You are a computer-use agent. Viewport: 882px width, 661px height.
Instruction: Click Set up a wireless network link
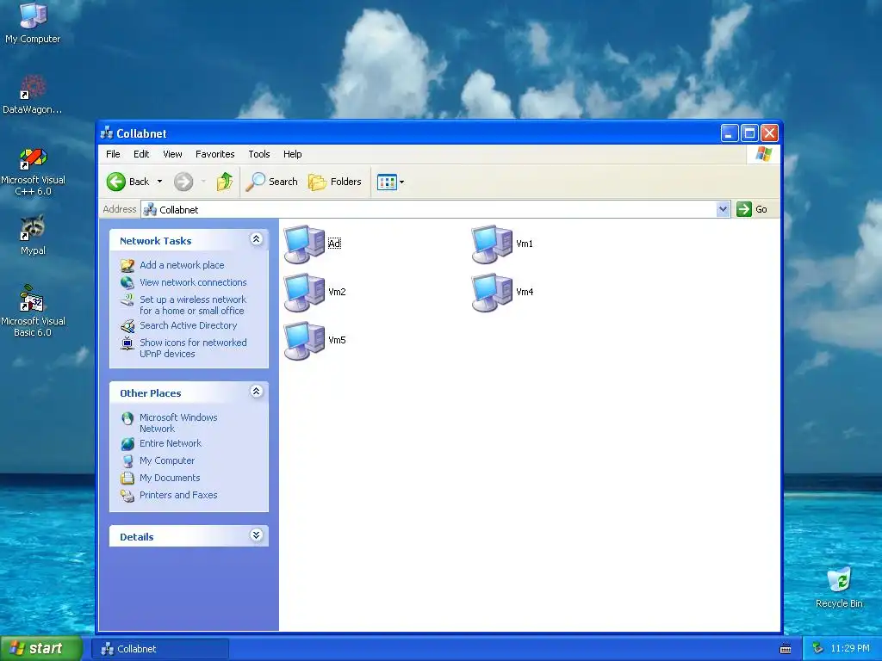coord(193,306)
